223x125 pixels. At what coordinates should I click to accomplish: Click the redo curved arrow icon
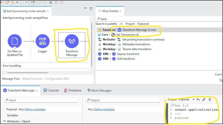click(45, 2)
